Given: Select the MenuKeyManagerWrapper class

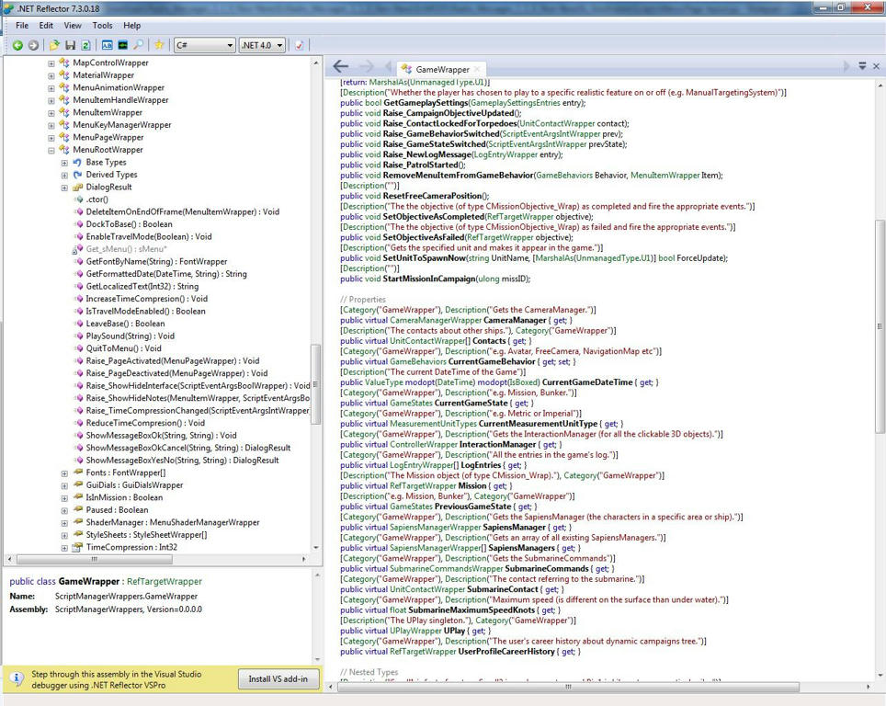Looking at the screenshot, I should point(122,125).
